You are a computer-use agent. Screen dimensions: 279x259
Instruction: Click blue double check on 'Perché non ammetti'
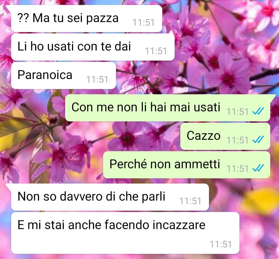(x=258, y=168)
